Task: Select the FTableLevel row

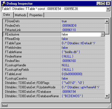Action: coord(54,74)
